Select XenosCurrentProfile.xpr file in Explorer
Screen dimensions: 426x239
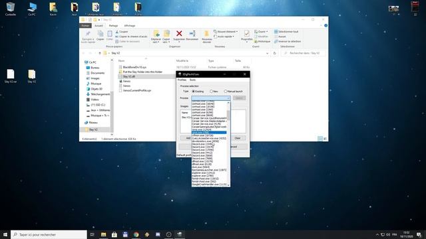134,90
